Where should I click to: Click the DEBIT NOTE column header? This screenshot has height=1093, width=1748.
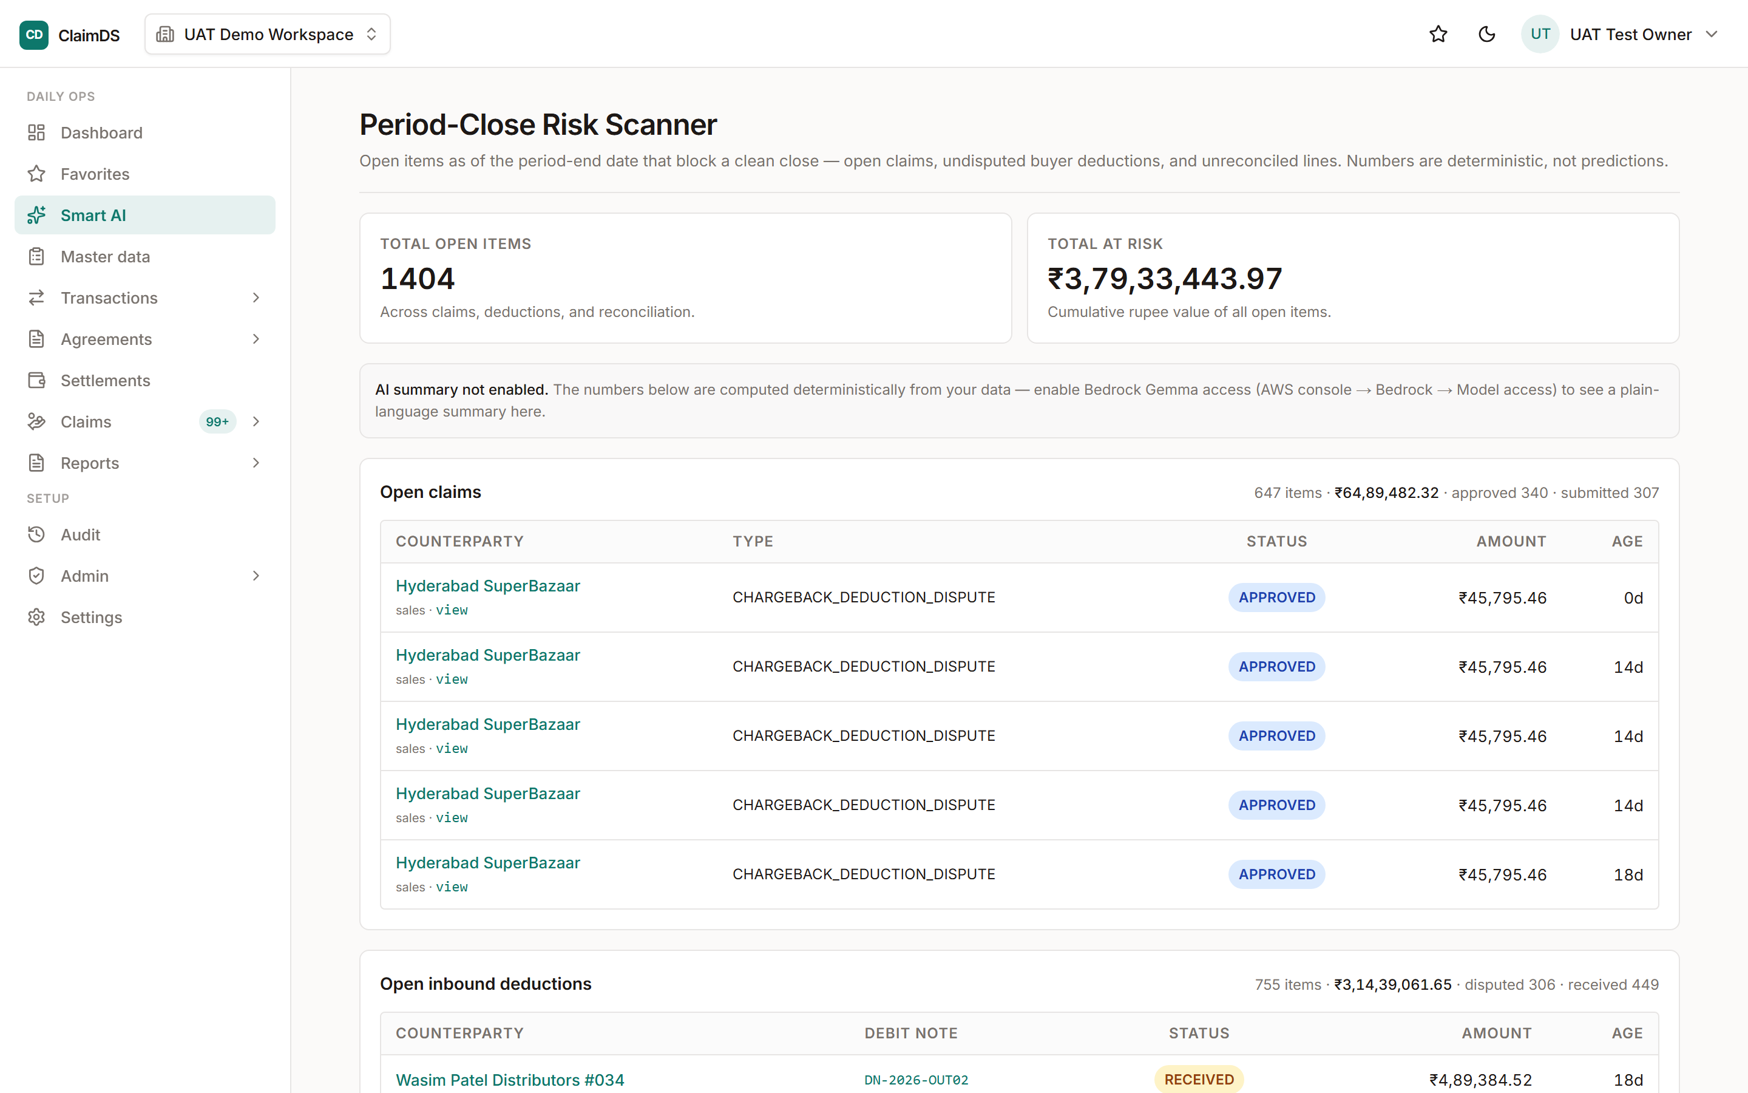click(911, 1033)
